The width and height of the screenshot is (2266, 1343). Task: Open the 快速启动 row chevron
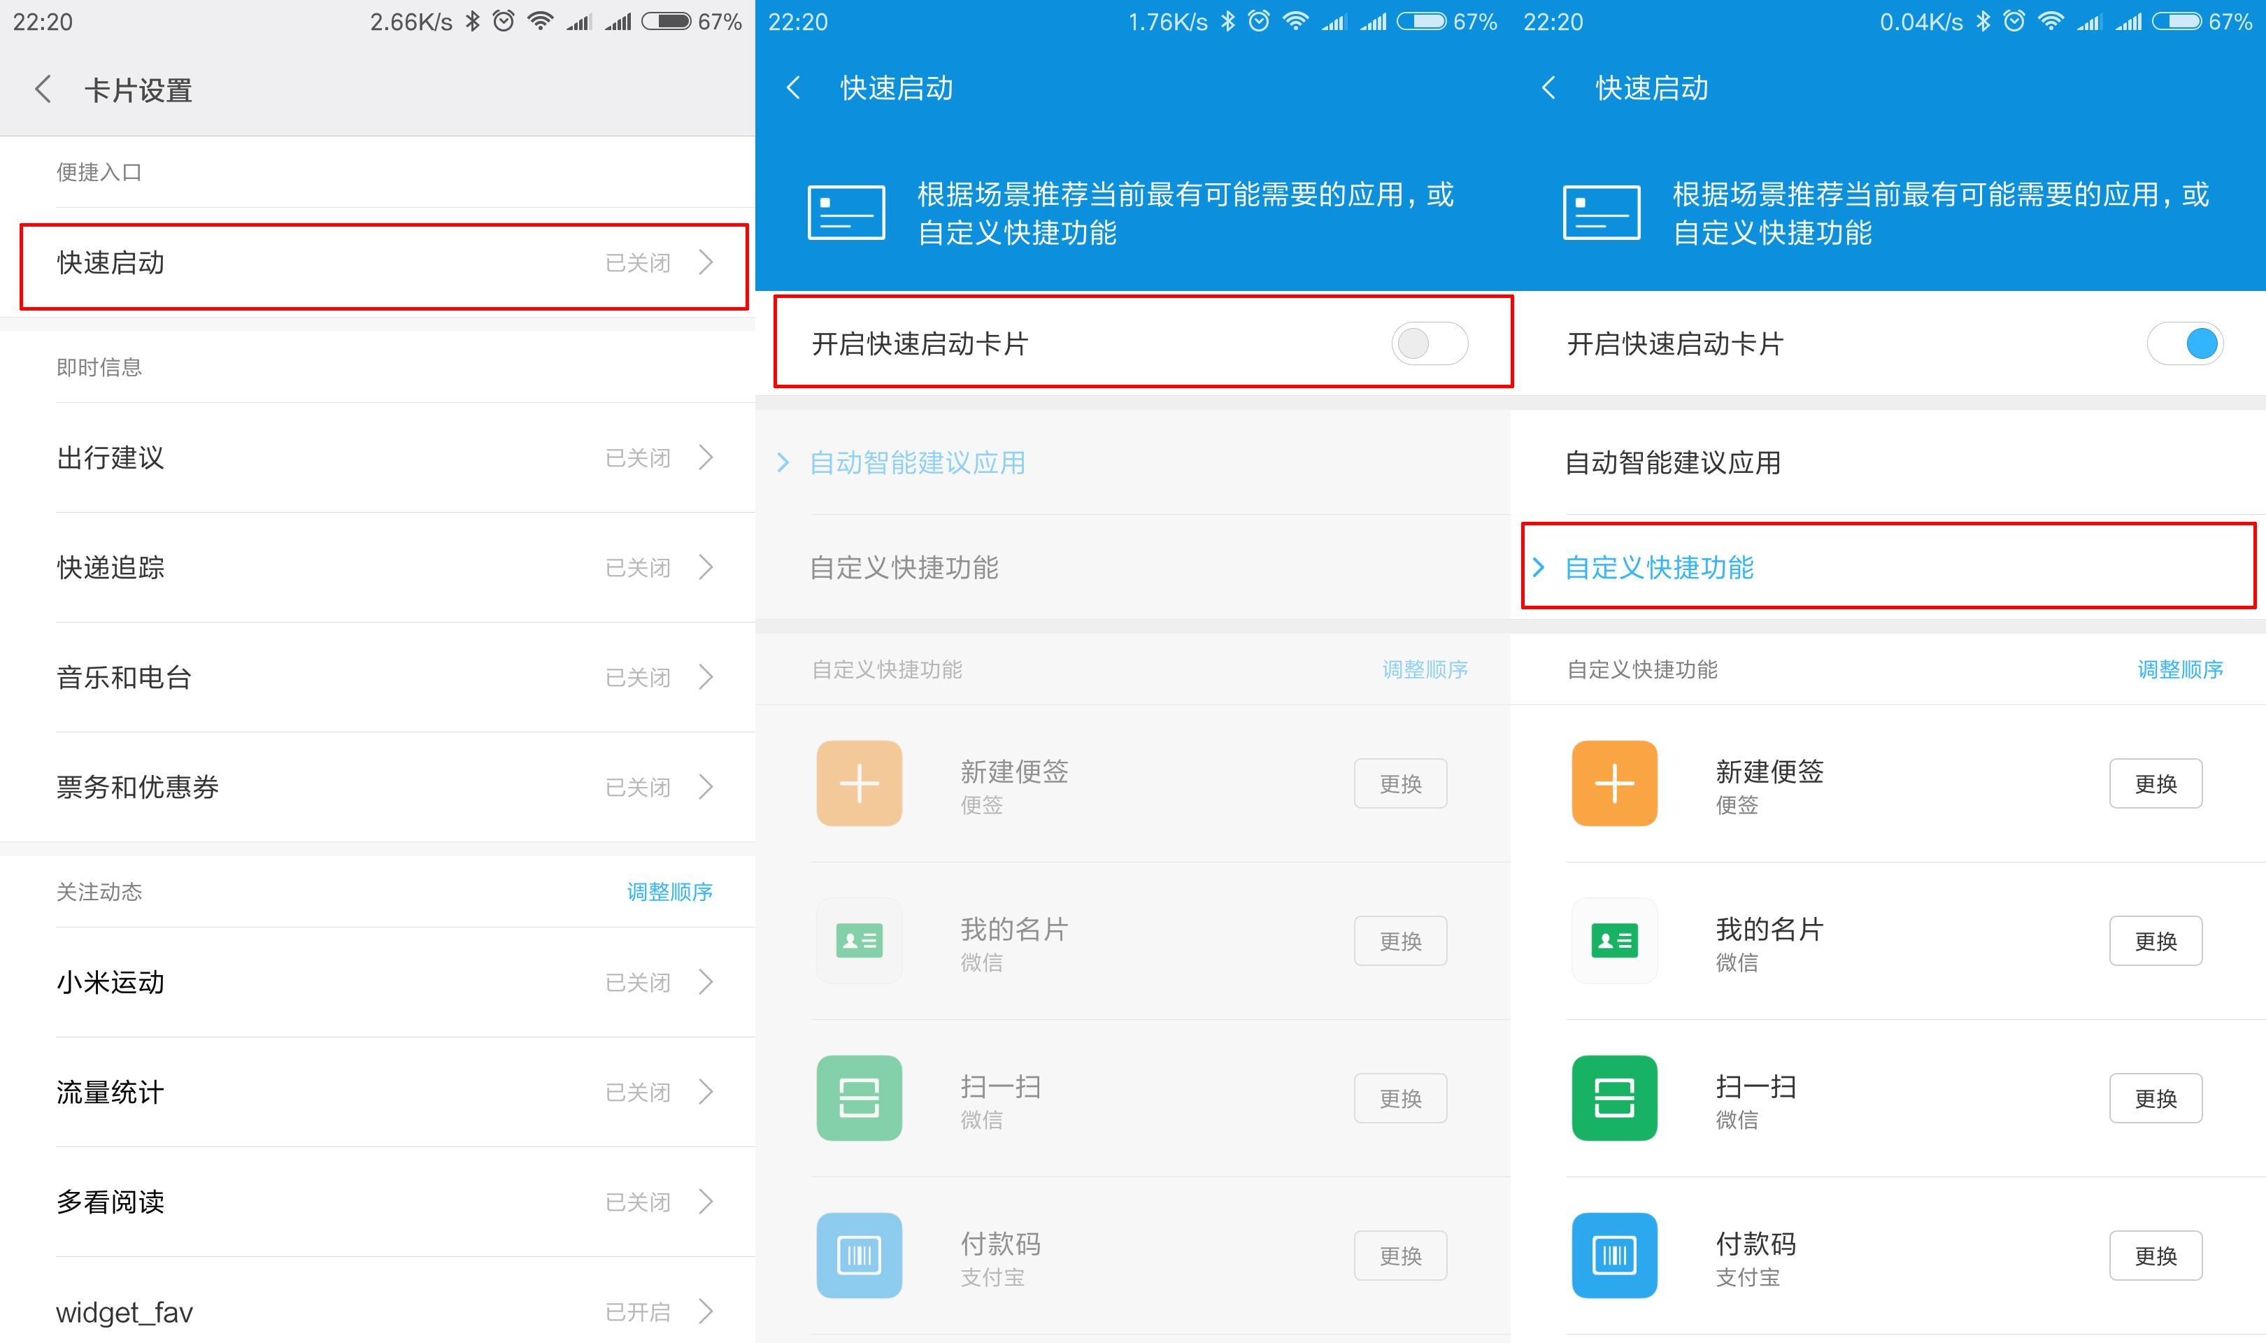(x=706, y=262)
